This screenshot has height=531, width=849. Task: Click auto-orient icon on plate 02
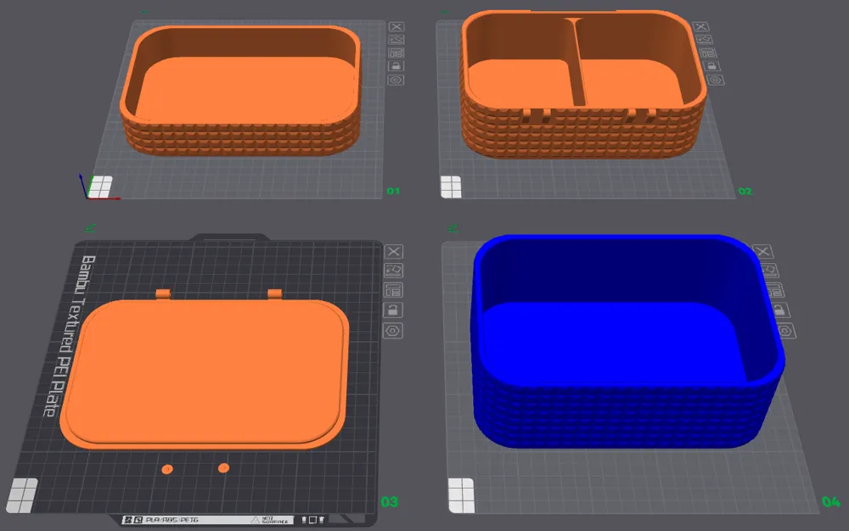[x=704, y=40]
